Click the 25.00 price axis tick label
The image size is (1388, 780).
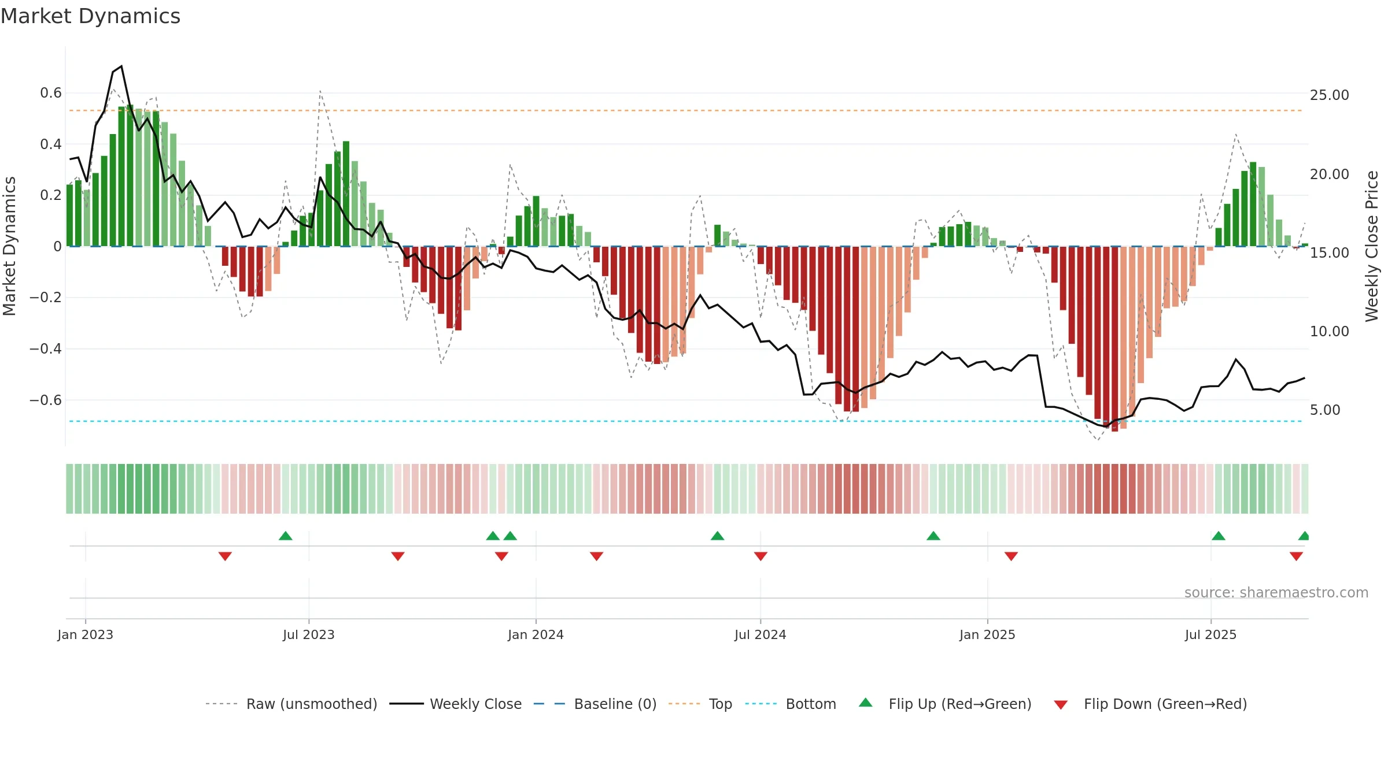1330,95
